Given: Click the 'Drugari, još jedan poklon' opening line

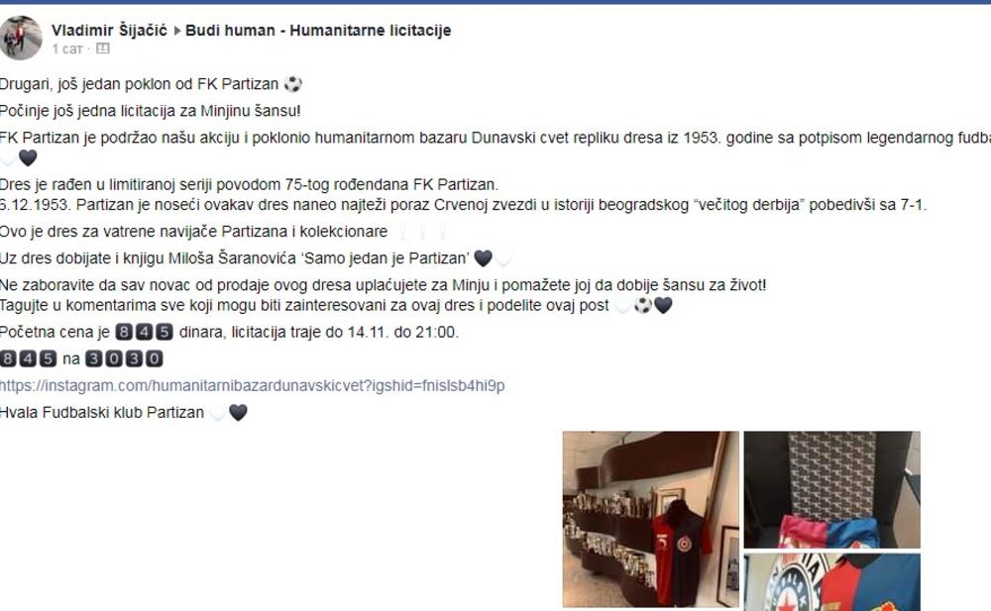Looking at the screenshot, I should tap(139, 84).
